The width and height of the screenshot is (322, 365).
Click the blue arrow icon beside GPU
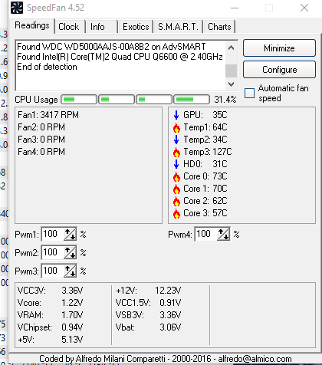pyautogui.click(x=176, y=115)
